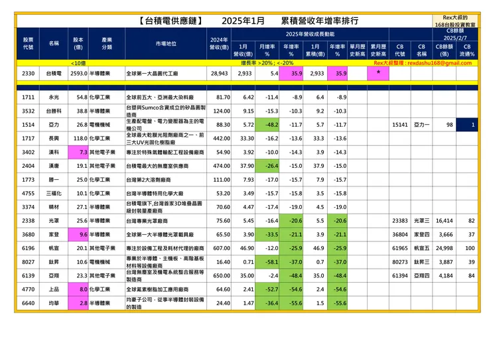This screenshot has height=347, width=491.
Task: Click the green -52.7 monthly growth cell
Action: (x=267, y=289)
